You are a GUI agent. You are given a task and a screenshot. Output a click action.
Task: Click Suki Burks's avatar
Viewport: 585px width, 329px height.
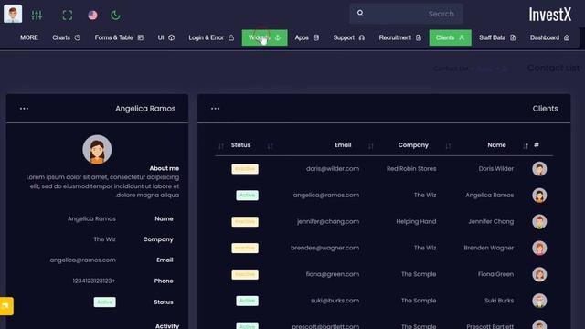539,301
